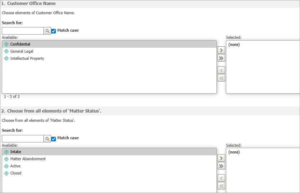Select the Intake matter status
This screenshot has width=300, height=193.
pos(109,152)
